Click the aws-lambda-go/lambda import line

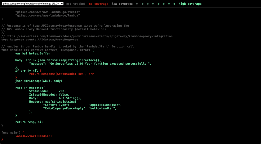[x=48, y=15]
